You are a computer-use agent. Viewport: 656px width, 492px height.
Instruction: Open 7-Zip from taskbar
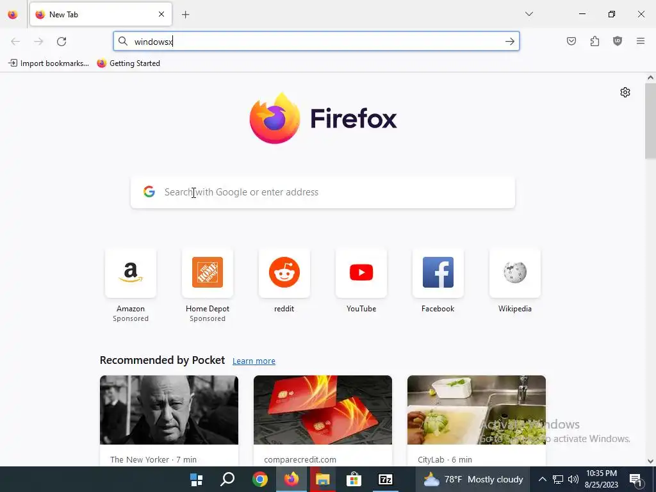click(385, 479)
